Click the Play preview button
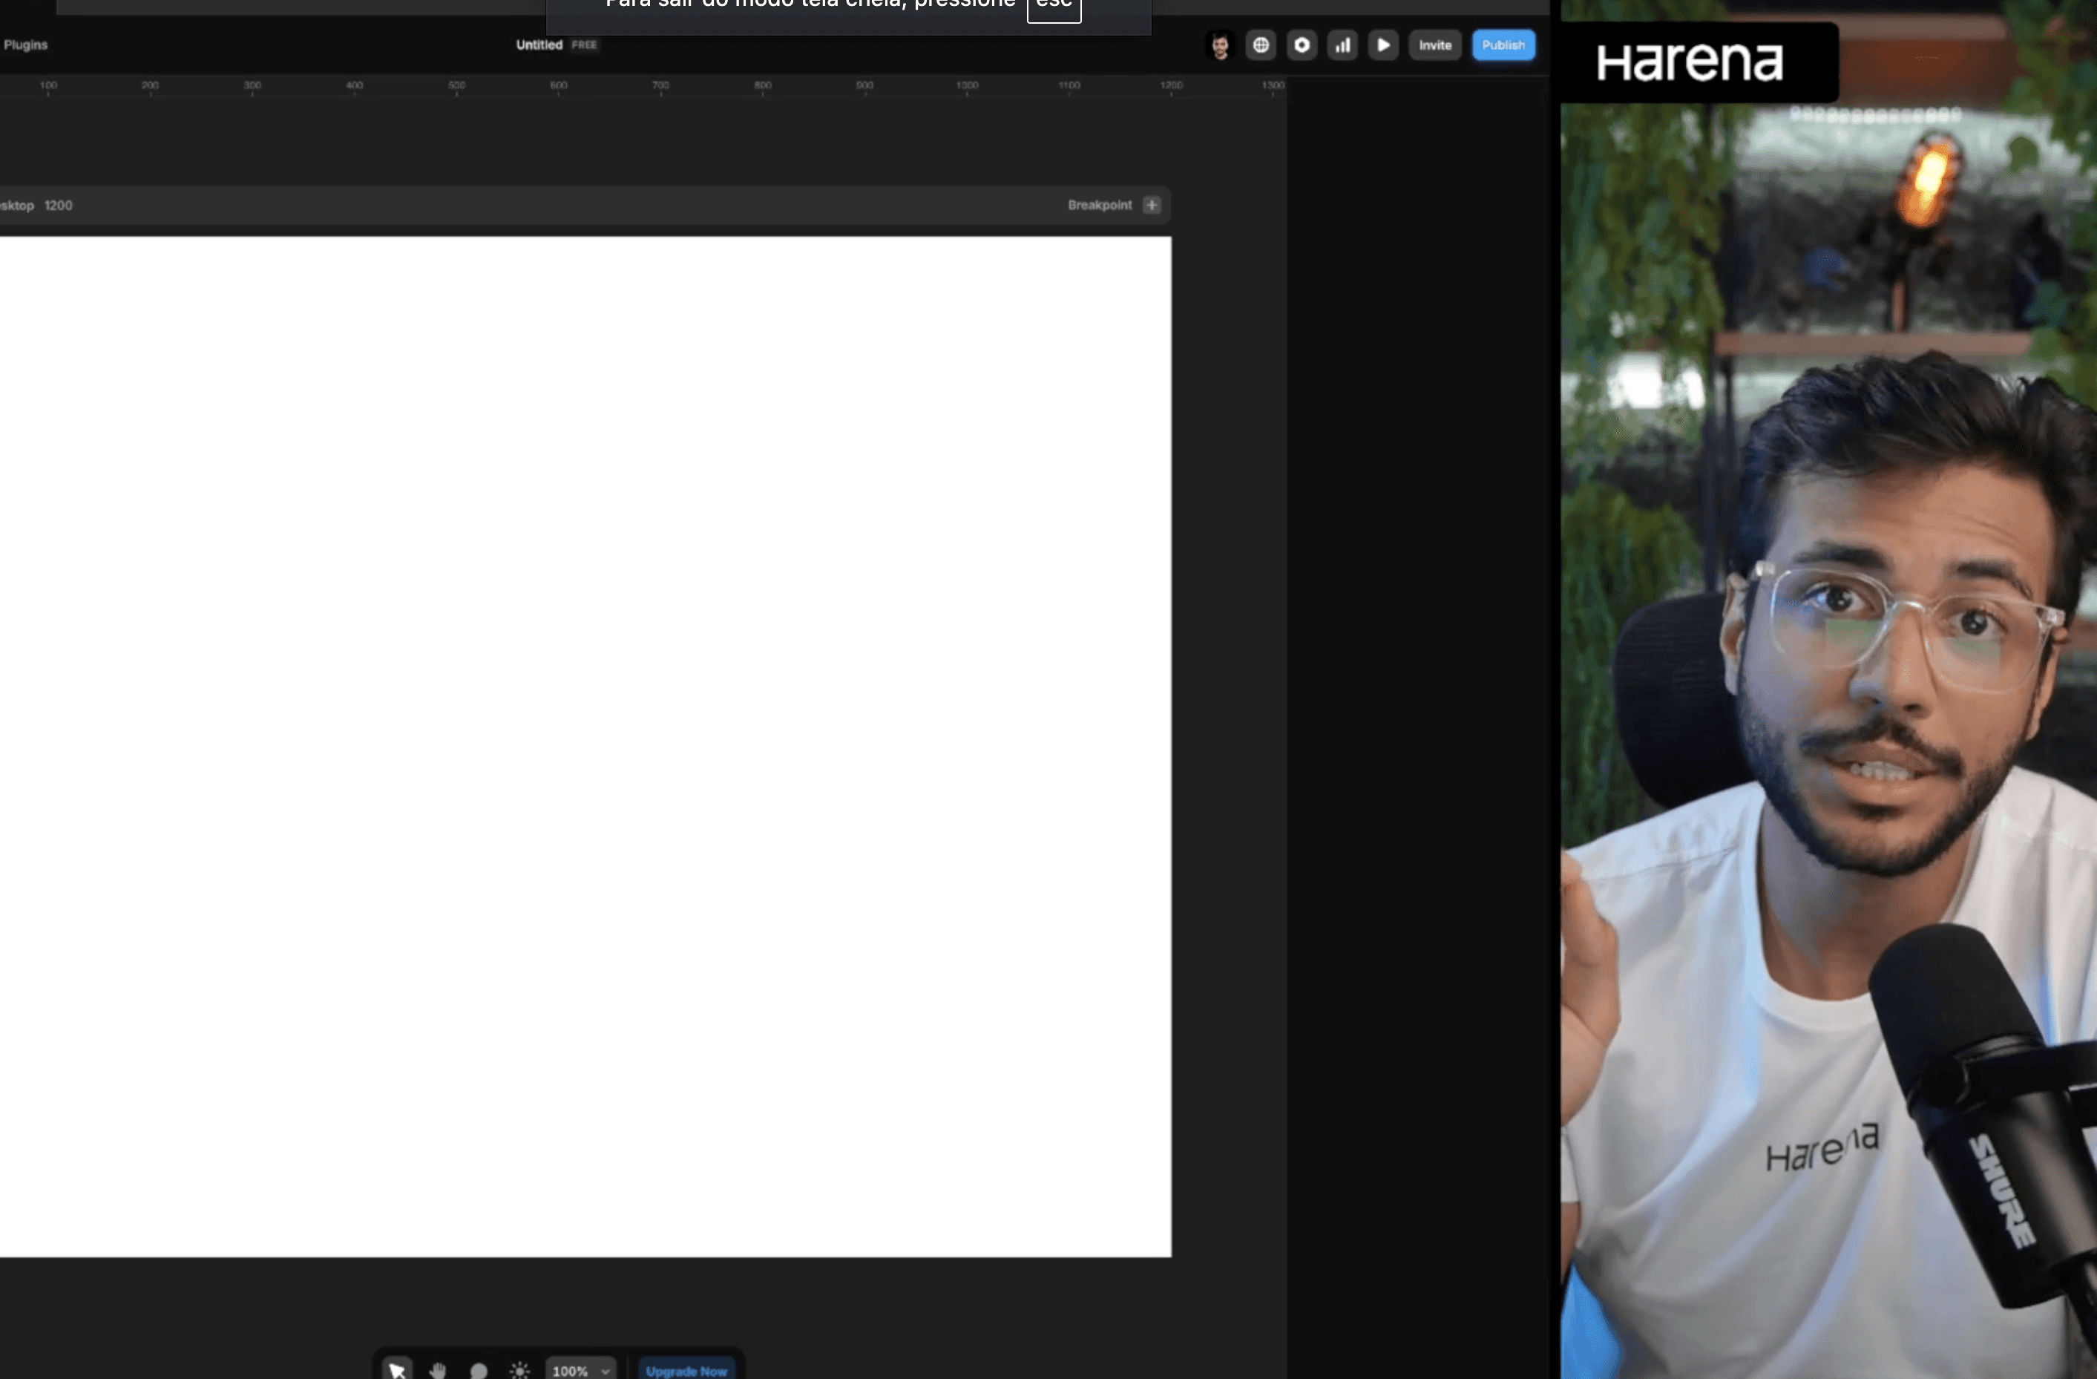Image resolution: width=2097 pixels, height=1379 pixels. tap(1383, 45)
